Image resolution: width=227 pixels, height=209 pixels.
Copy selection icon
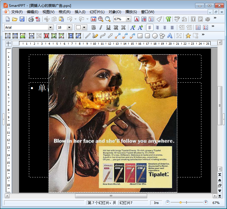click(x=54, y=19)
